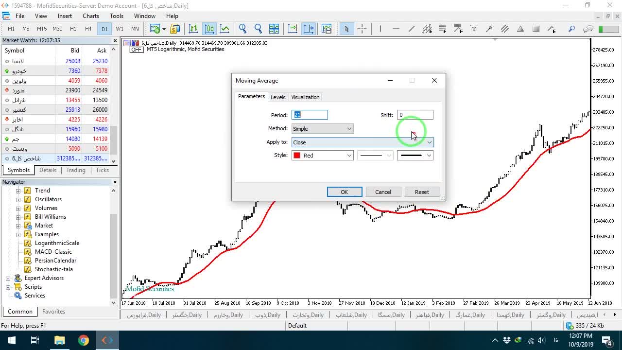Pick the Red style color swatch

point(297,156)
